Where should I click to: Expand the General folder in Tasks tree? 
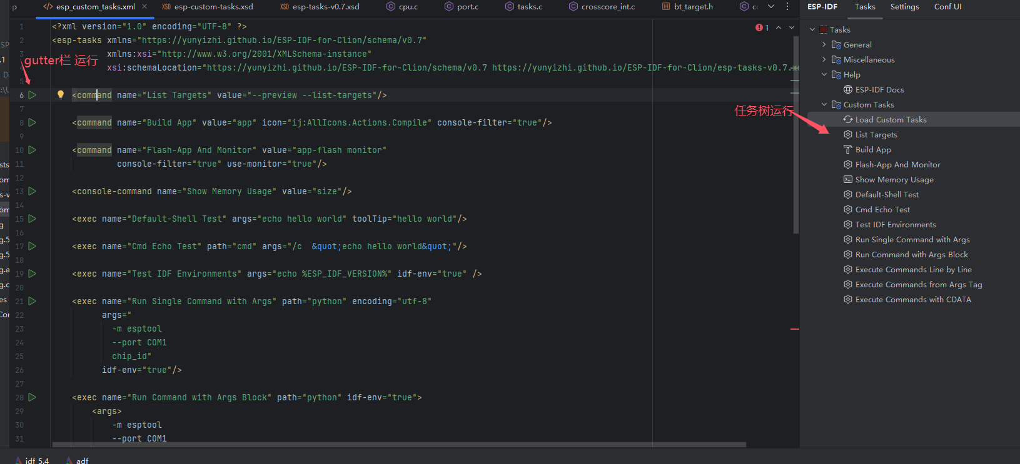[x=824, y=44]
